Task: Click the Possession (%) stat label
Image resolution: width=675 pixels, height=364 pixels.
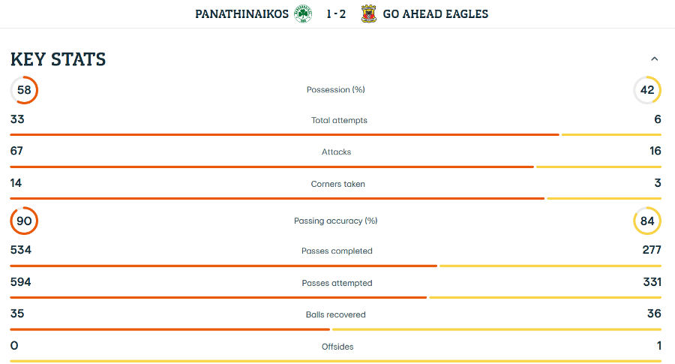Action: click(336, 90)
